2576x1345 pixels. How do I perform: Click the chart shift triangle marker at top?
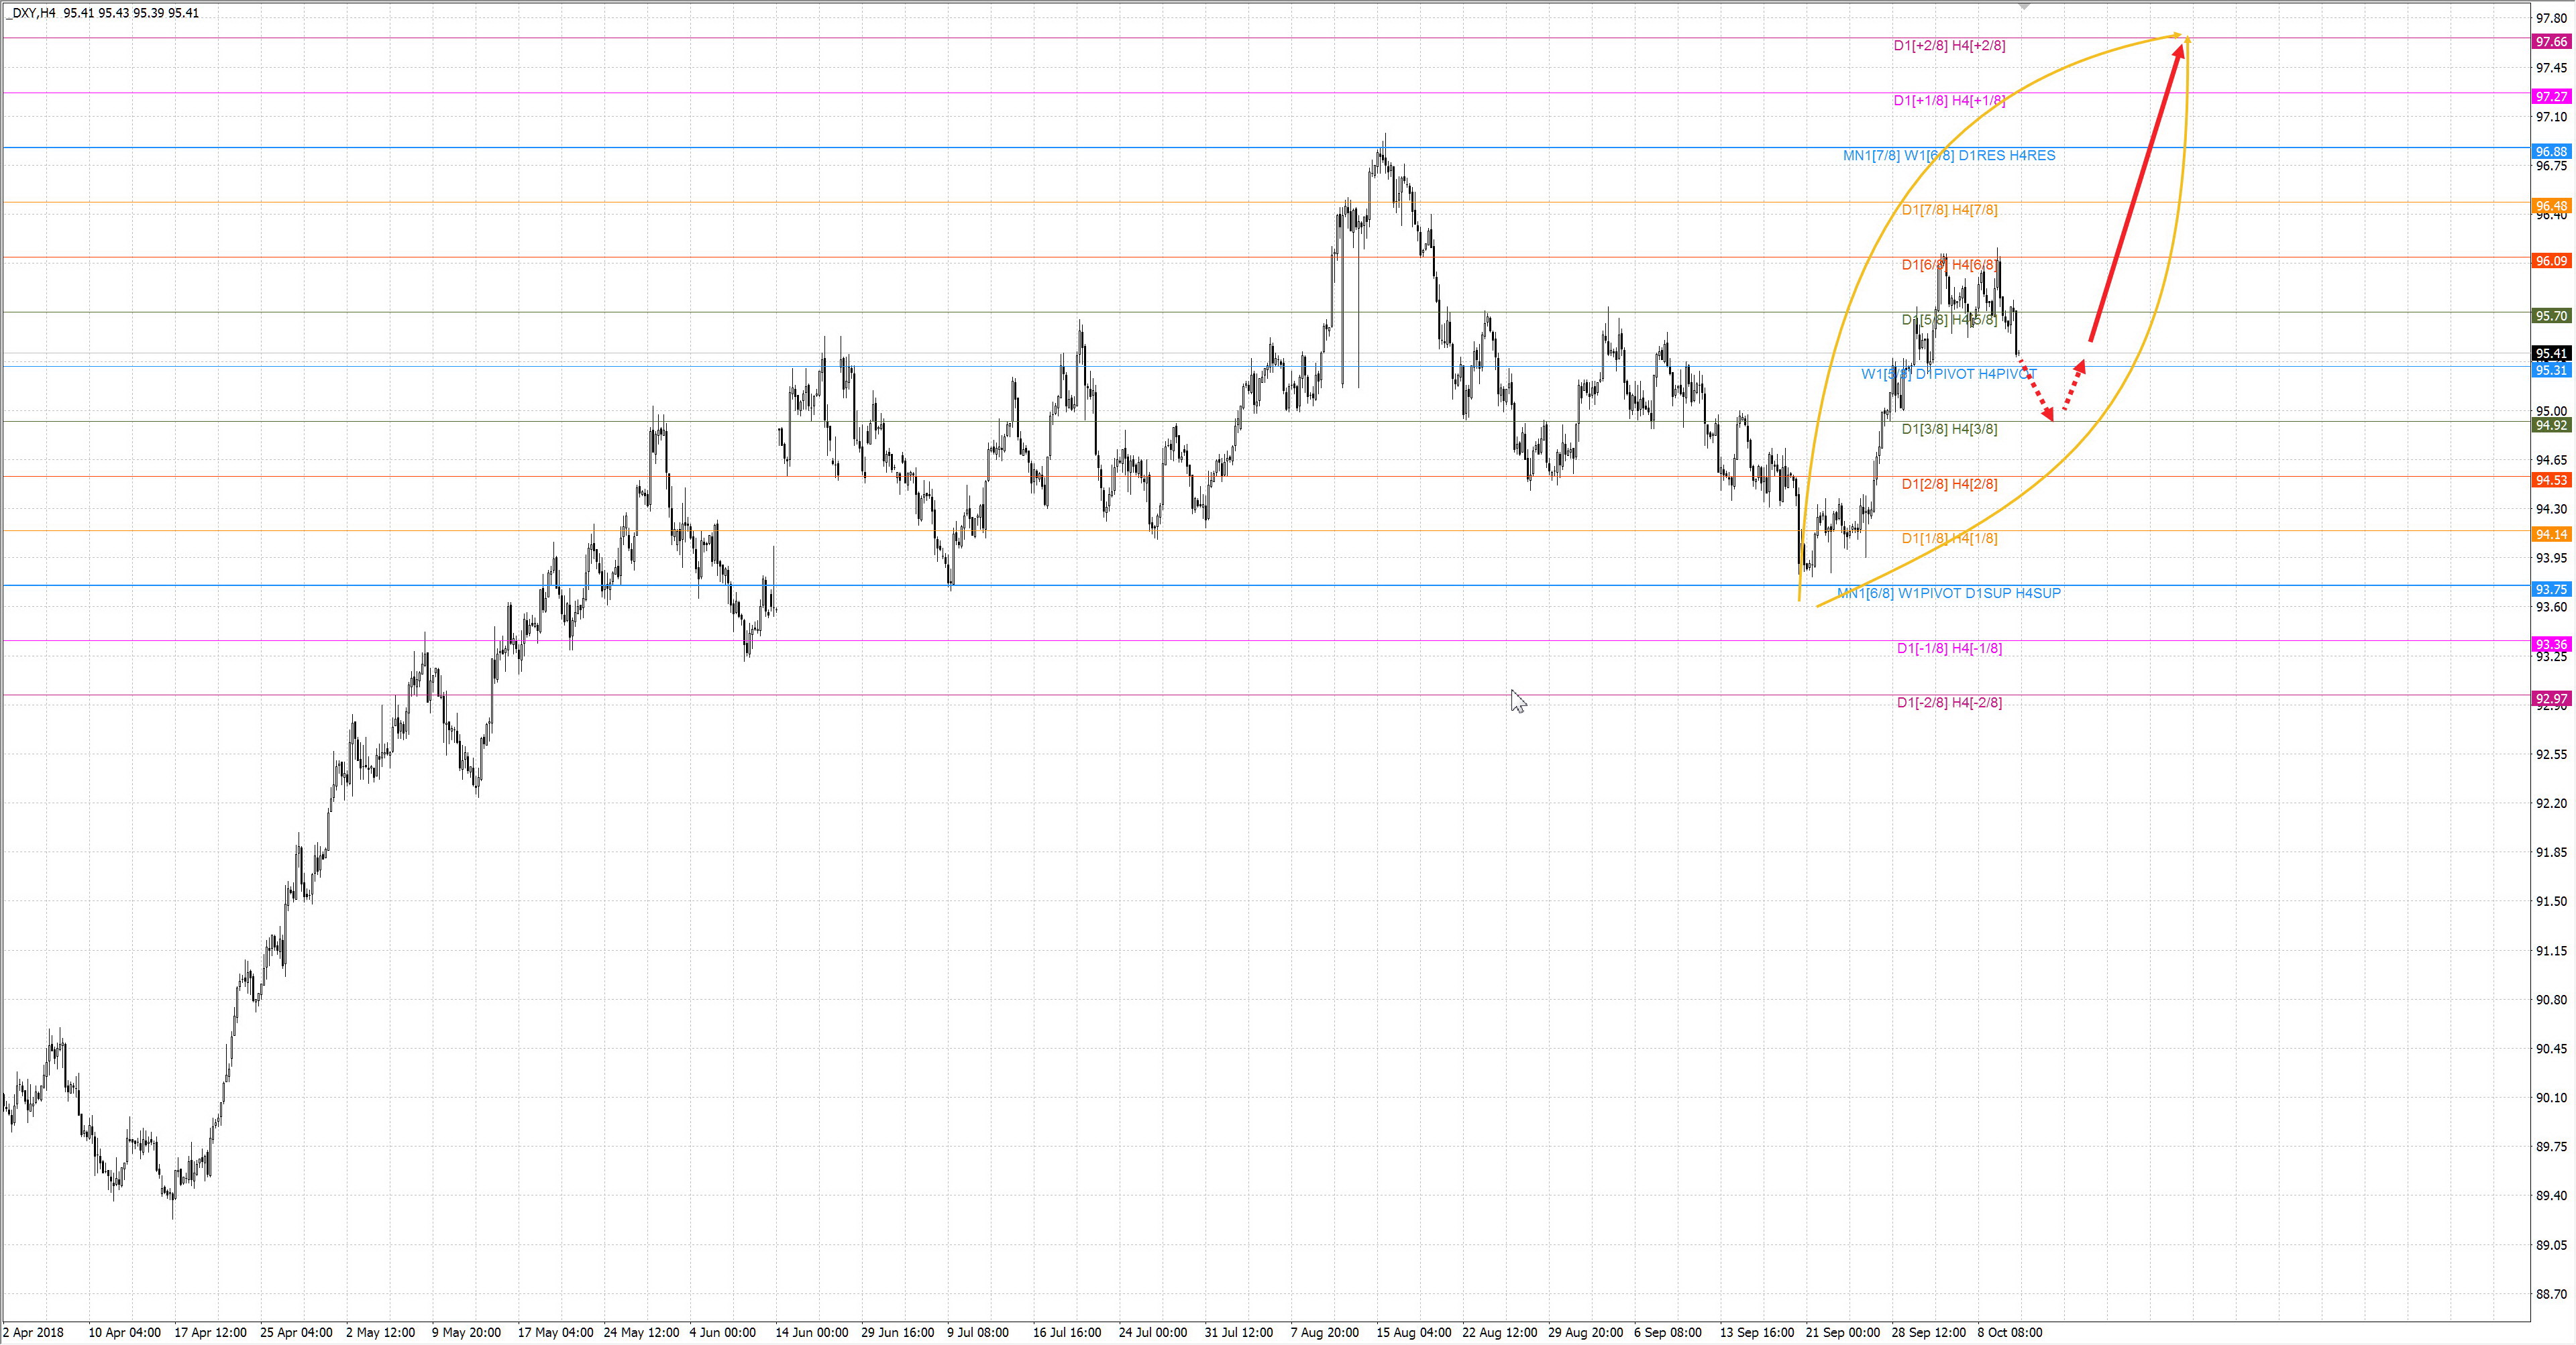click(2024, 6)
